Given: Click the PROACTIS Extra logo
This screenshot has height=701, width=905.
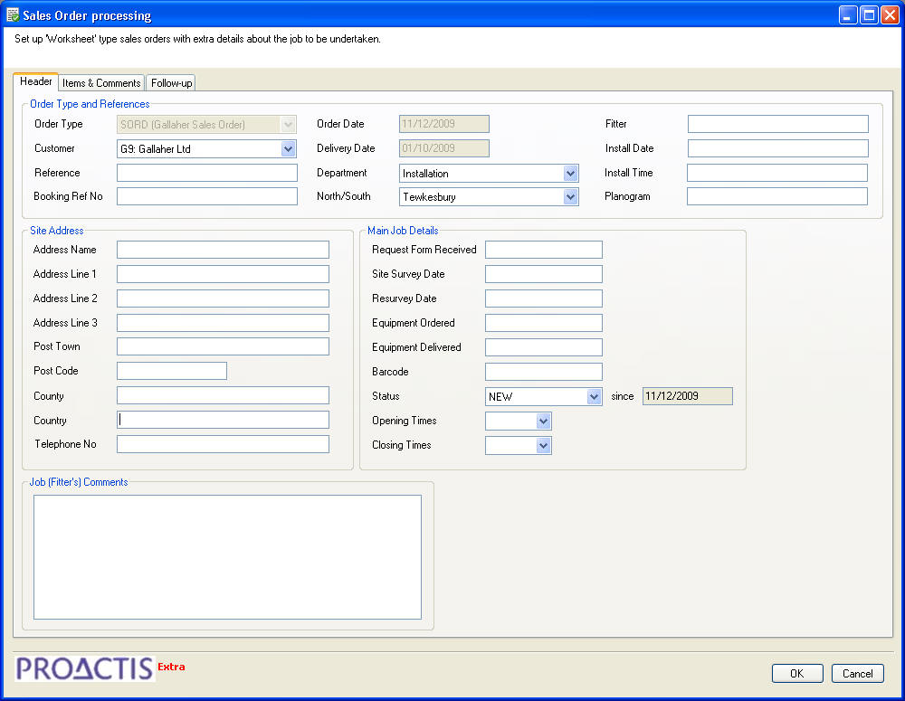Looking at the screenshot, I should [100, 668].
